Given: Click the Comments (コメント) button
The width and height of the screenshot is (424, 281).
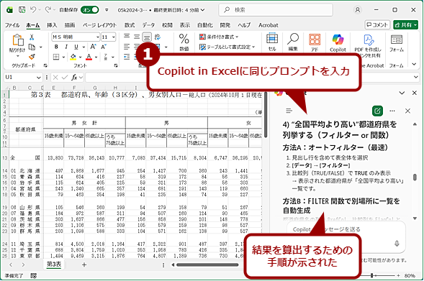Looking at the screenshot, I should pyautogui.click(x=377, y=25).
